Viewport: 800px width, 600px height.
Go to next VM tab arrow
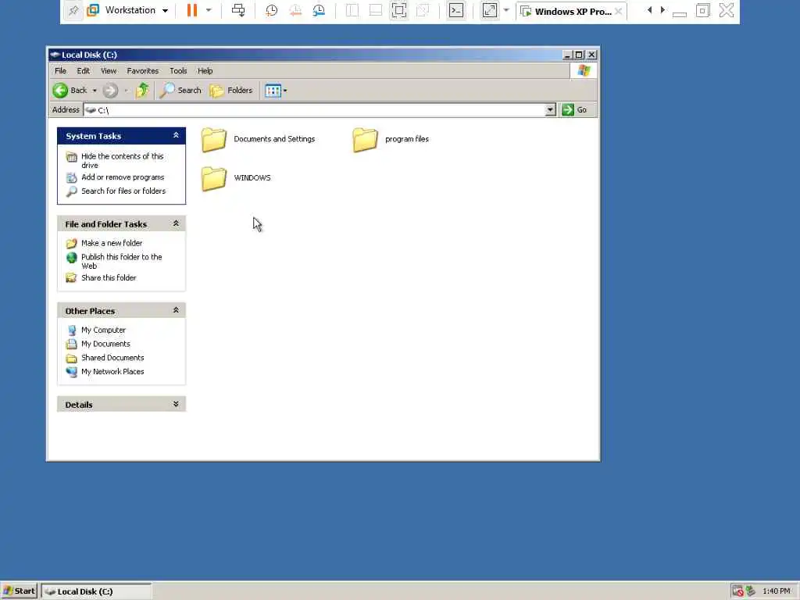click(x=662, y=10)
